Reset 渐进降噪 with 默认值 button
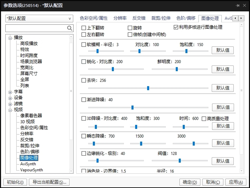Viewport: 250px width, 188px height. (x=223, y=107)
